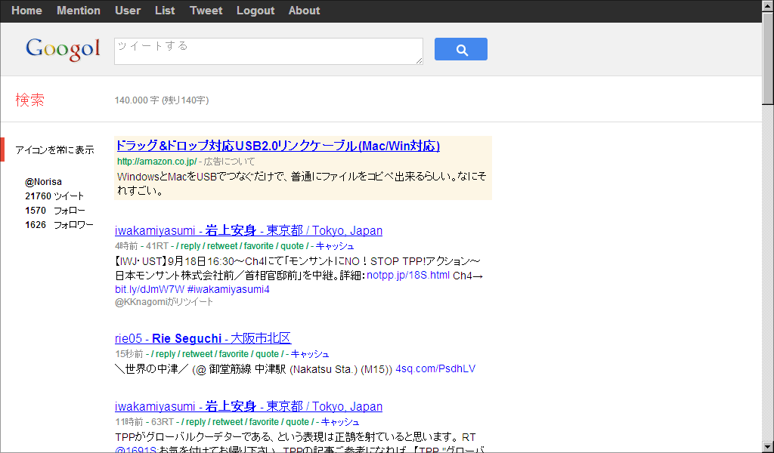
Task: Quote the 41RT iwakamiyasumi tweet
Action: pyautogui.click(x=293, y=245)
